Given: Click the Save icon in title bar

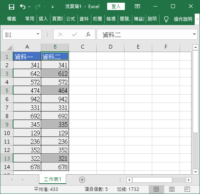Looking at the screenshot, I should click(12, 7).
